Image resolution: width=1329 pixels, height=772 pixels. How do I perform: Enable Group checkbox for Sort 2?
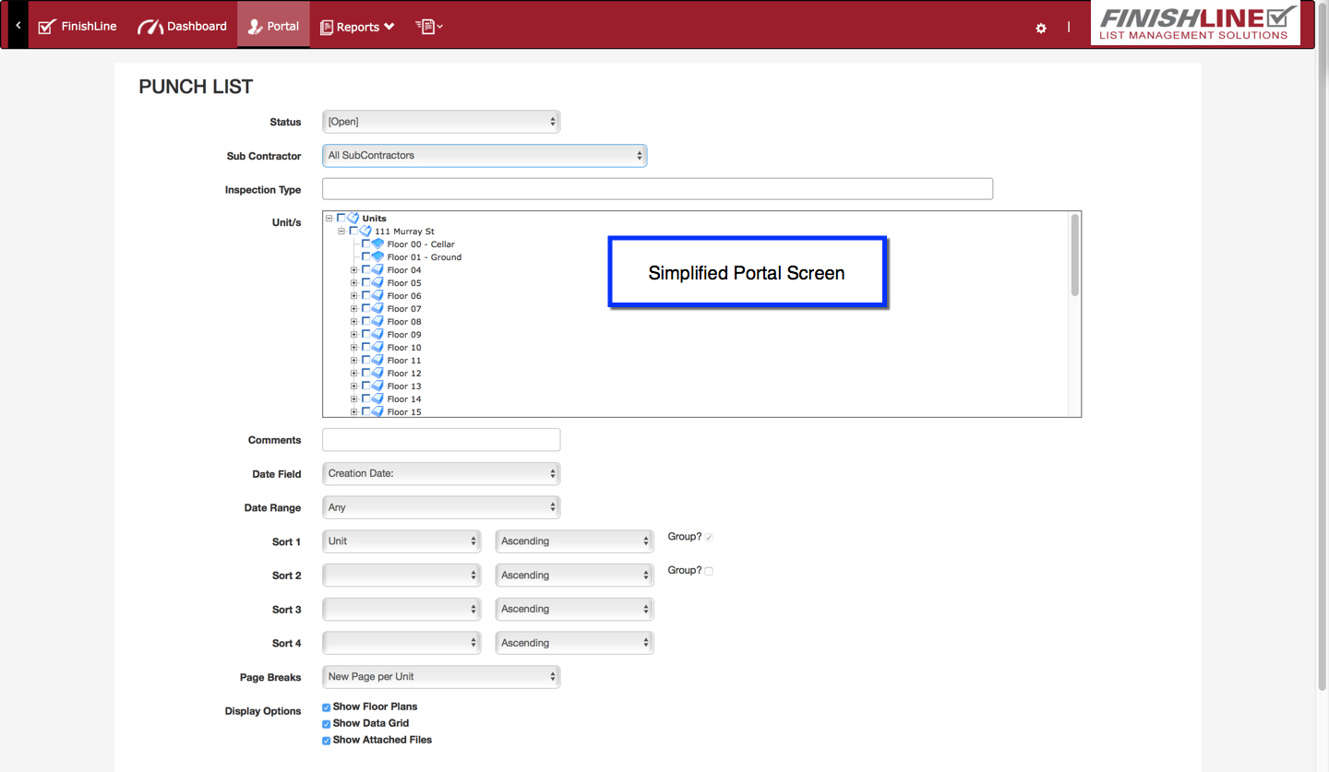pos(709,572)
